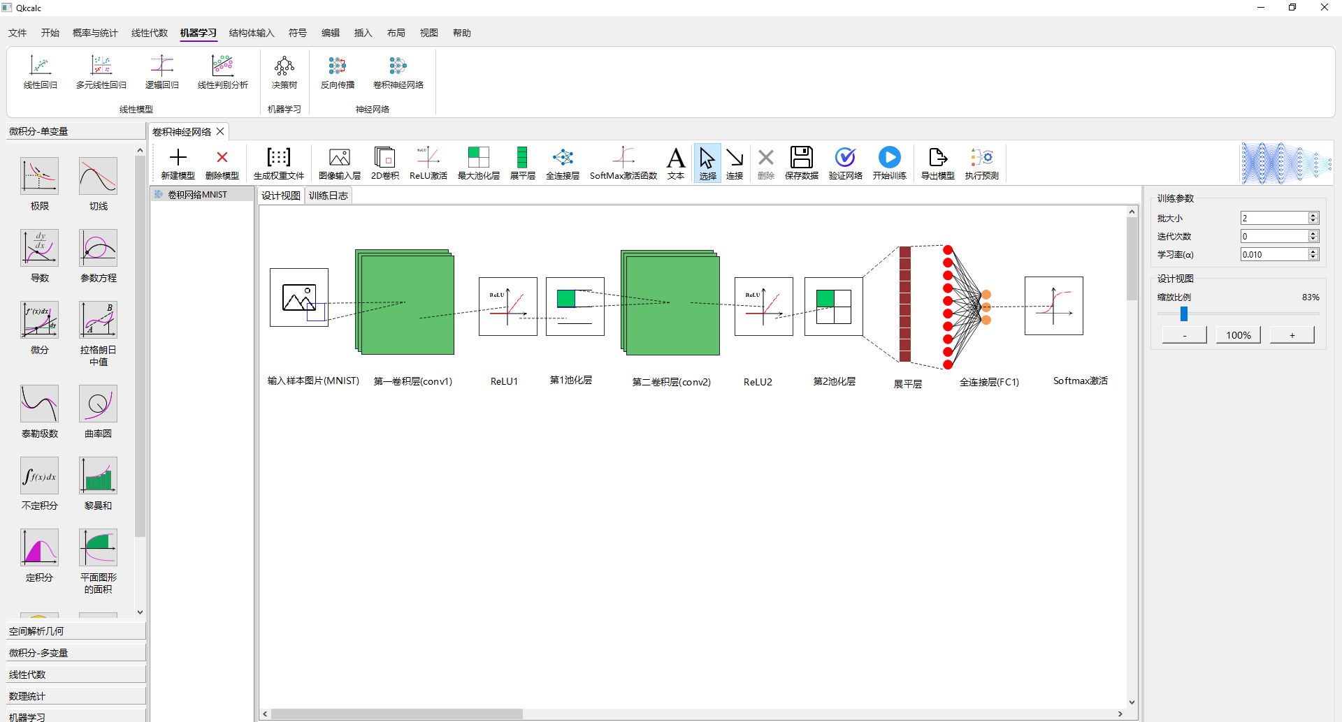1342x722 pixels.
Task: Activate the 连接 arrow tool
Action: click(734, 163)
